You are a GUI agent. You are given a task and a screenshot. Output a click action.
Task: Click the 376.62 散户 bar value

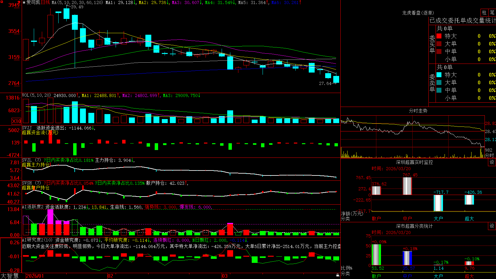coord(379,184)
